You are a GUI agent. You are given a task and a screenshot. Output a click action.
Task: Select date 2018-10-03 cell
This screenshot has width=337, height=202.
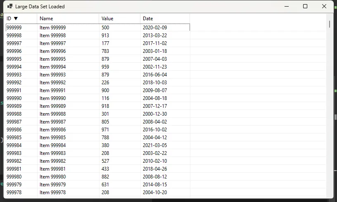tap(155, 83)
